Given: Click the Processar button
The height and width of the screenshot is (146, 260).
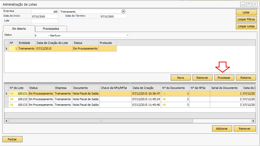Looking at the screenshot, I should [224, 78].
